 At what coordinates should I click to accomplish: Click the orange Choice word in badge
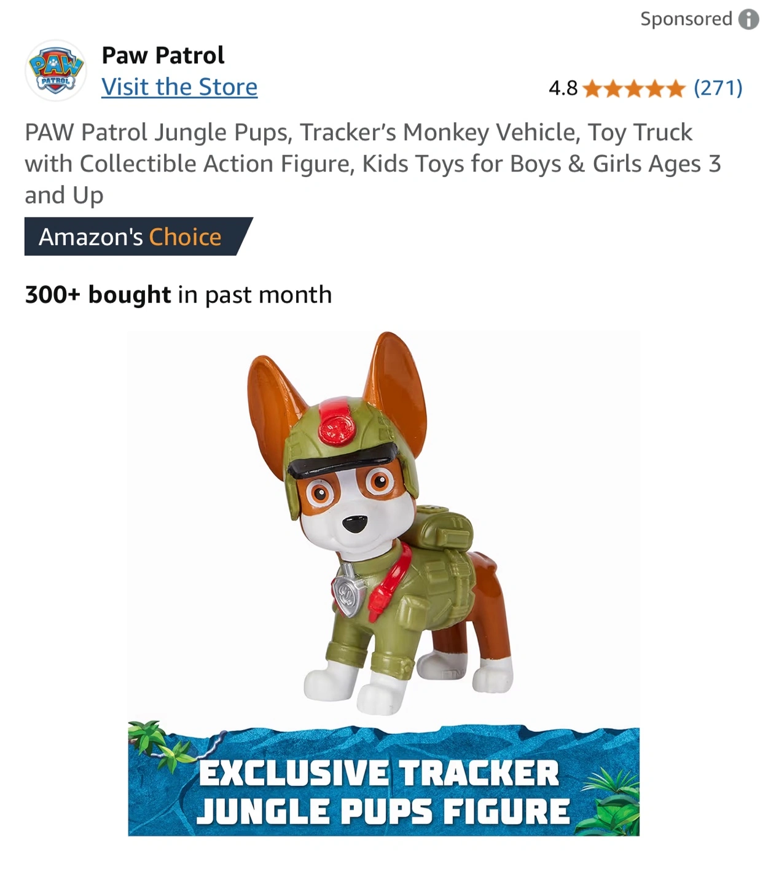(x=185, y=237)
